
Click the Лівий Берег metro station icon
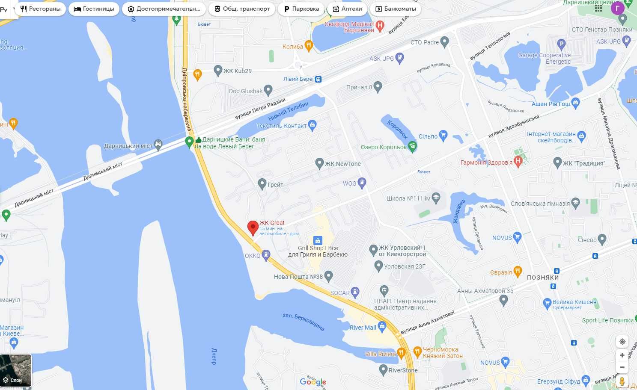coord(318,79)
